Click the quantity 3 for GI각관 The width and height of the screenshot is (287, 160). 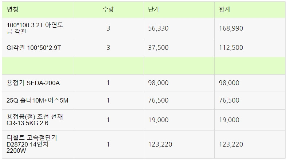coord(108,48)
